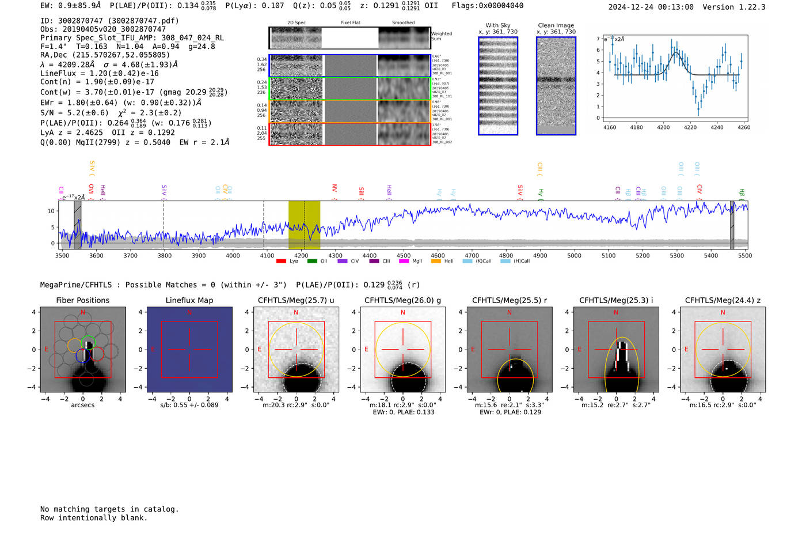Click the yellow highlighted region in spectrum
Screen dimensions: 806x549
coord(304,225)
